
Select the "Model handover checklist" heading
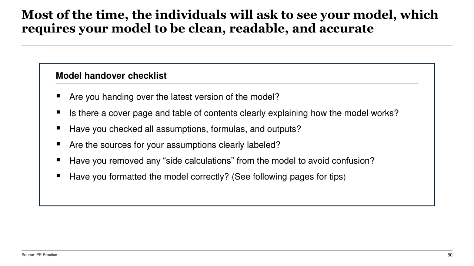(x=111, y=76)
